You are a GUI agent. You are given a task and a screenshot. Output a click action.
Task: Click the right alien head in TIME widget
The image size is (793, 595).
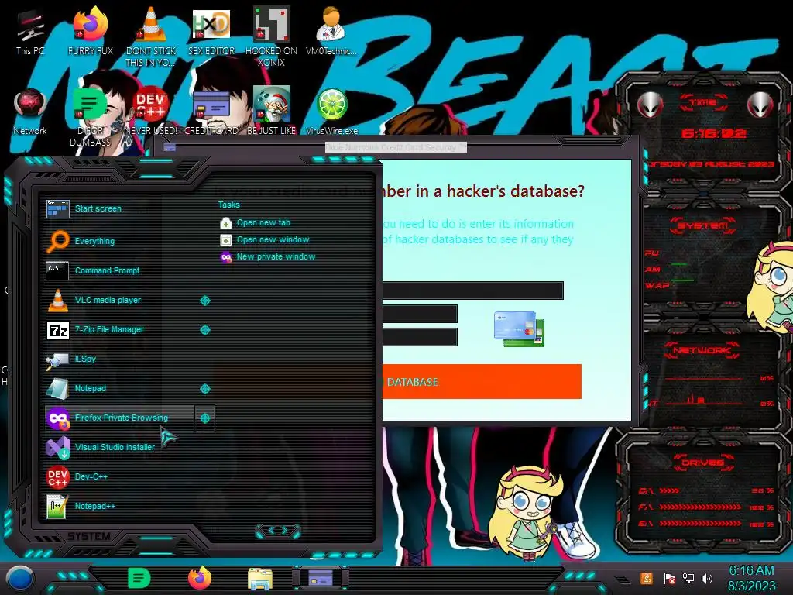[x=760, y=105]
